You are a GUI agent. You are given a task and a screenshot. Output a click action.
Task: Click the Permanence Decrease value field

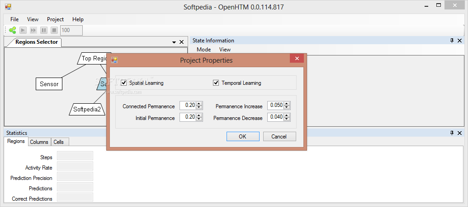tap(276, 117)
